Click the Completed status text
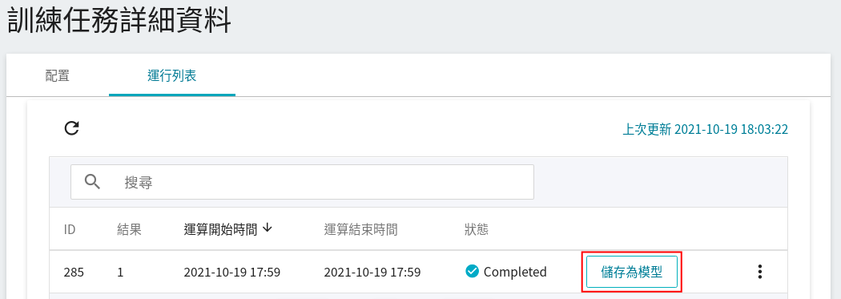This screenshot has height=299, width=841. point(515,273)
